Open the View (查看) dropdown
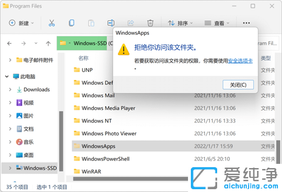 [217, 23]
